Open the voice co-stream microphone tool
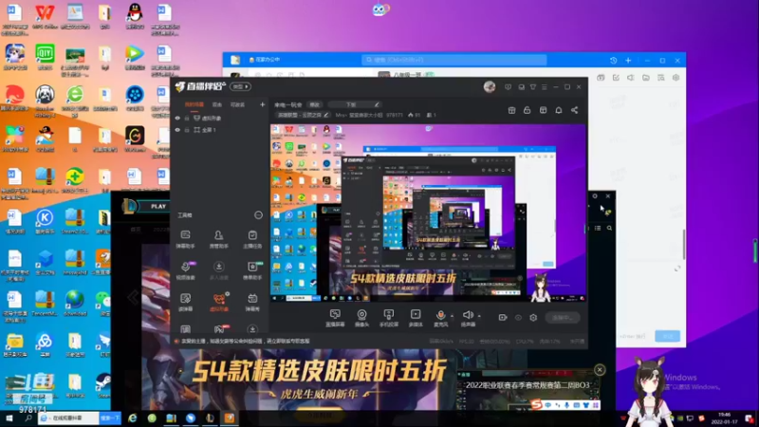 click(185, 270)
